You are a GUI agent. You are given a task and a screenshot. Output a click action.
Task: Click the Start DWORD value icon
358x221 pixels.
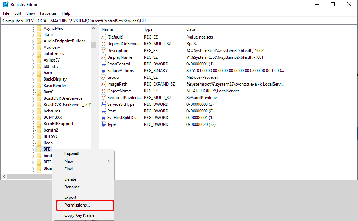coord(104,111)
